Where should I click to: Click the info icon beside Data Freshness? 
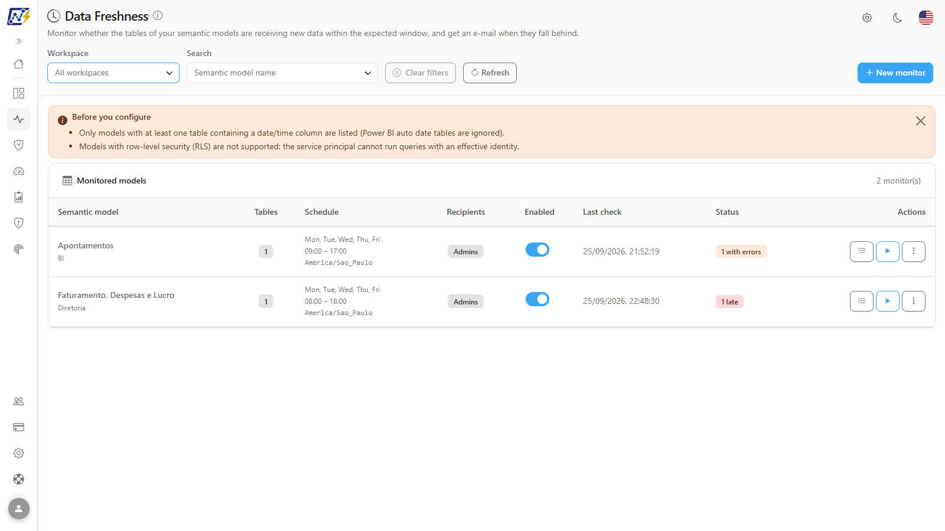coord(158,15)
